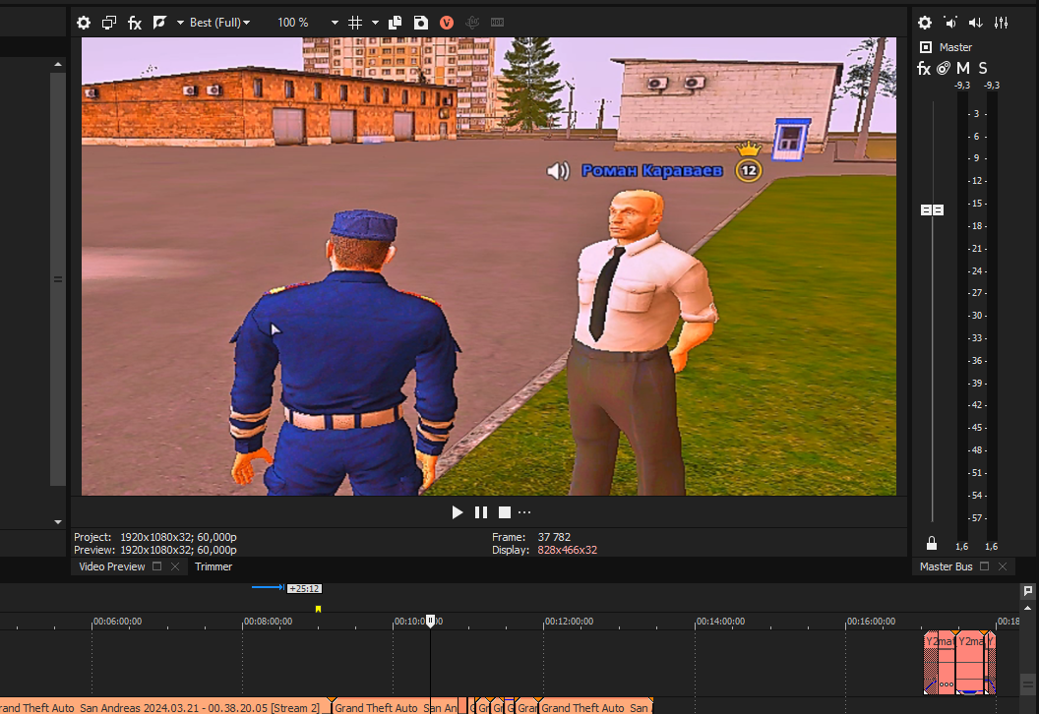Image resolution: width=1039 pixels, height=714 pixels.
Task: Click the Downmix Output speaker icon
Action: [975, 23]
